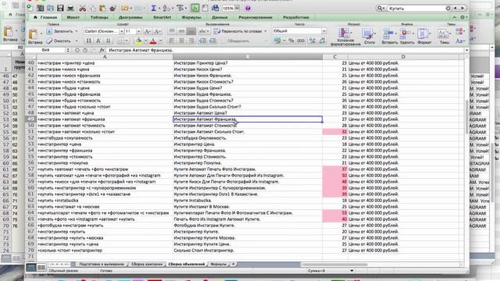Open Условное форматирование menu
Screen dimensions: 500x281
click(345, 37)
